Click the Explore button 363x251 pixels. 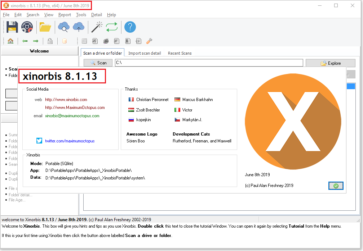click(x=330, y=63)
